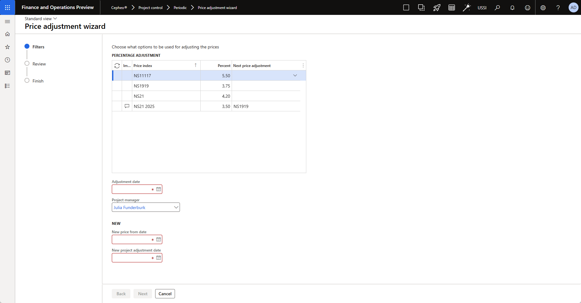This screenshot has width=581, height=303.
Task: Select the Filters wizard step
Action: [x=38, y=47]
